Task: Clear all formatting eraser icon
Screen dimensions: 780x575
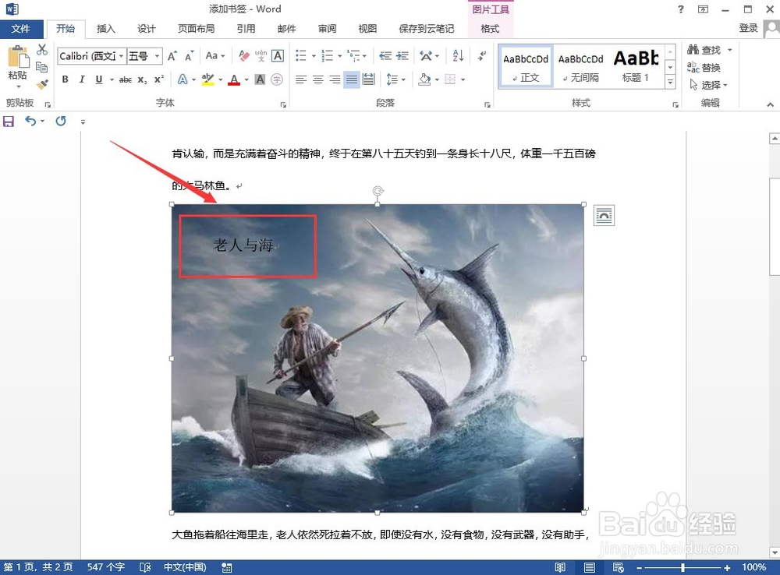Action: (x=243, y=55)
